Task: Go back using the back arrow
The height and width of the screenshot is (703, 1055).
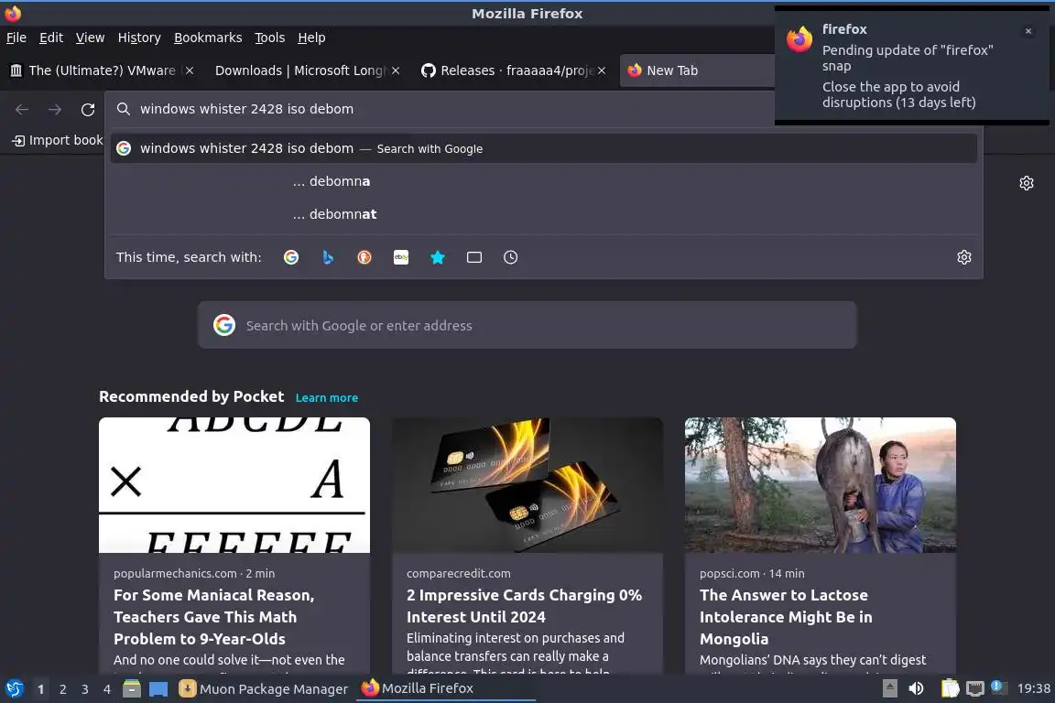Action: 22,110
